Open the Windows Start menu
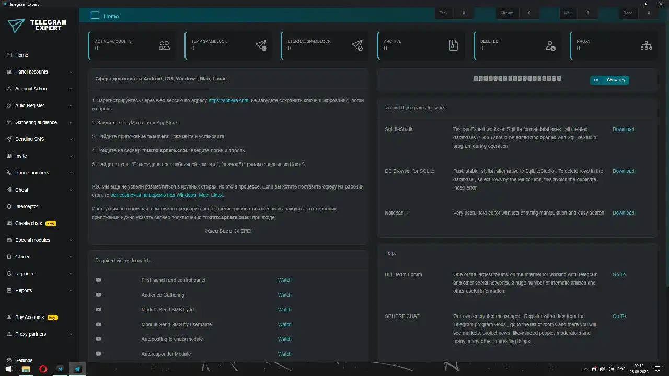Viewport: 669px width, 376px height. pos(8,369)
